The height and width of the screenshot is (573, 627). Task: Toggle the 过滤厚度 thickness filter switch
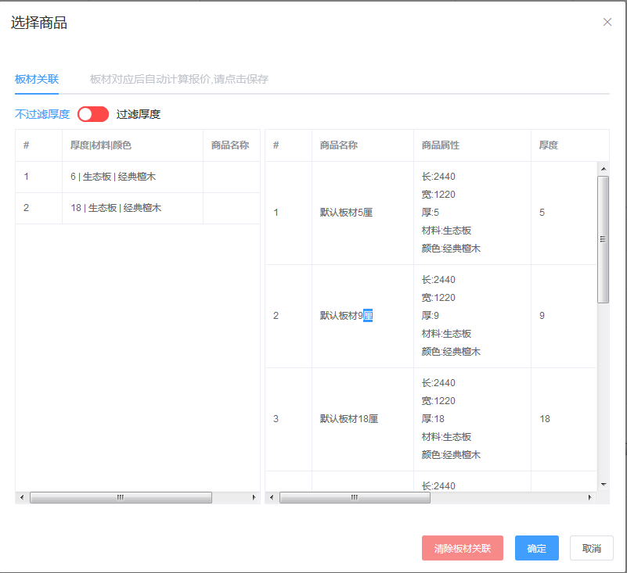pos(93,114)
